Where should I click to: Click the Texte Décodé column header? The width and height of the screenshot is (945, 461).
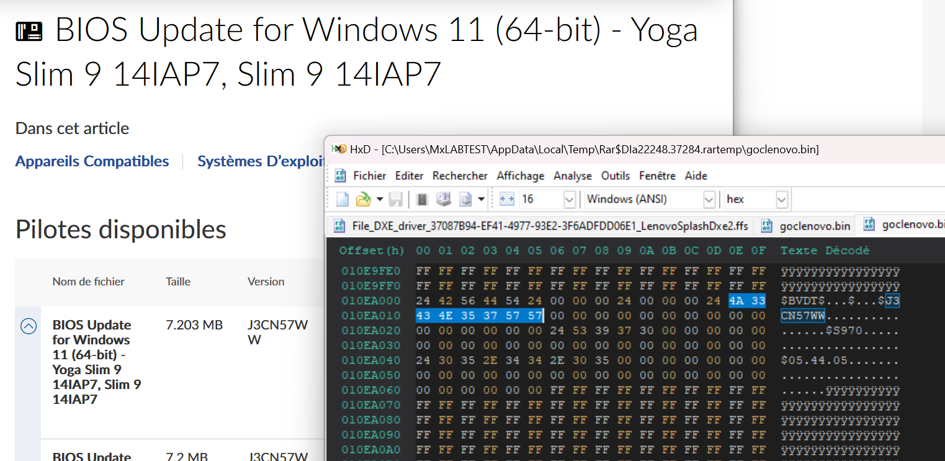point(825,251)
